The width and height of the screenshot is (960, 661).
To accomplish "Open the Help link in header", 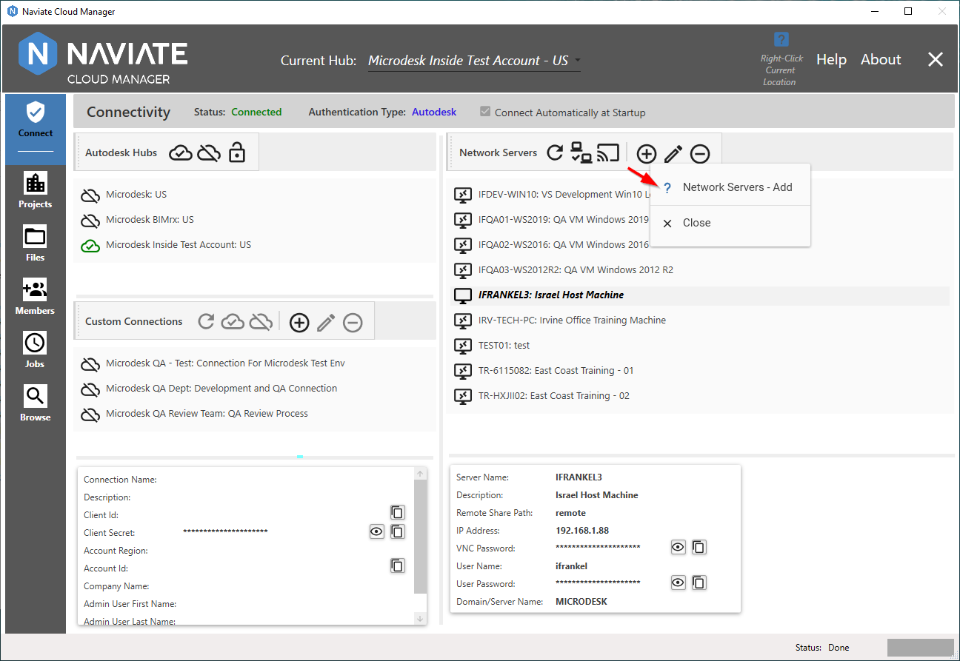I will pyautogui.click(x=831, y=60).
